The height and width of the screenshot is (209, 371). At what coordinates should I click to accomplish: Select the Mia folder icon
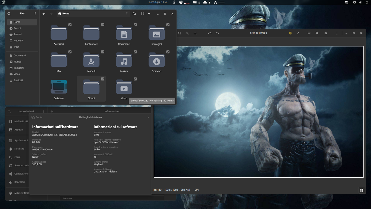(x=59, y=60)
